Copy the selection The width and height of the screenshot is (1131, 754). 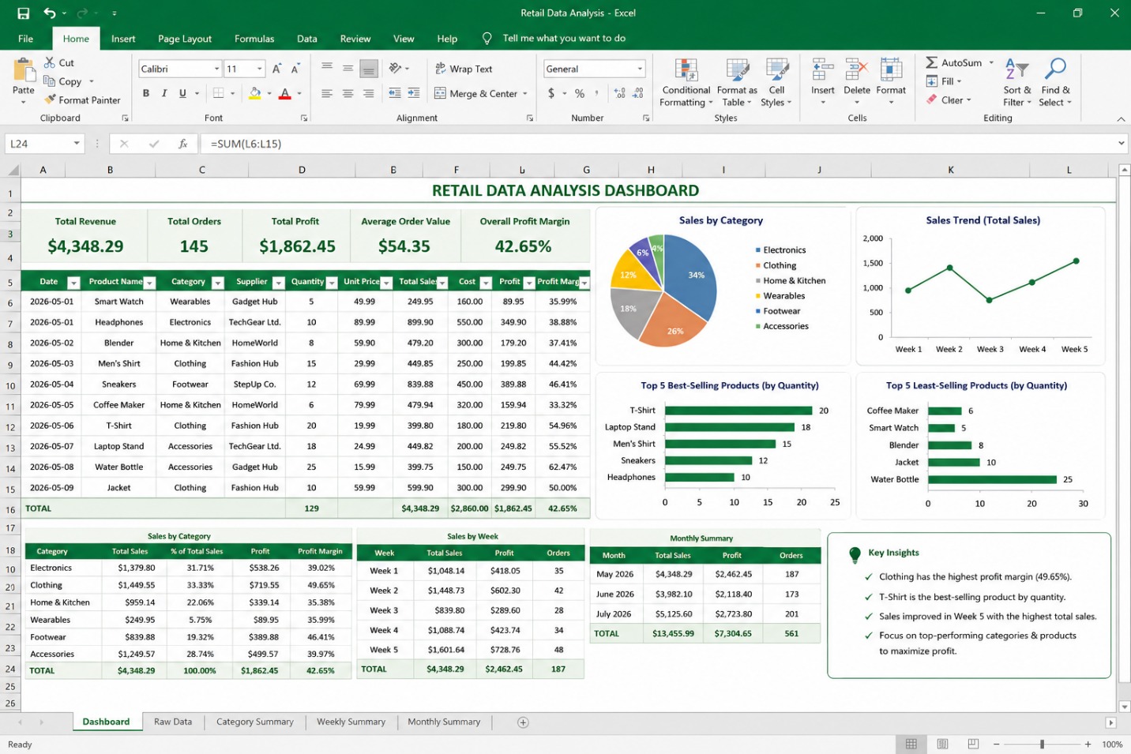63,81
